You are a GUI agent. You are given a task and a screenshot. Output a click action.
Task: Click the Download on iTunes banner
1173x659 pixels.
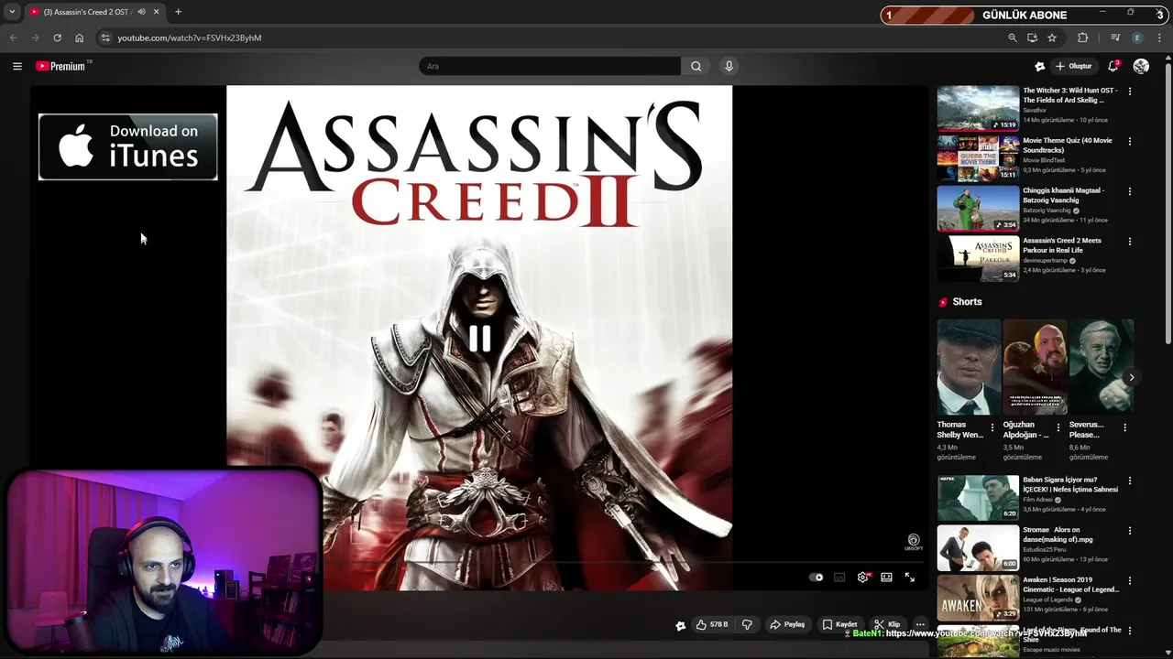(128, 146)
